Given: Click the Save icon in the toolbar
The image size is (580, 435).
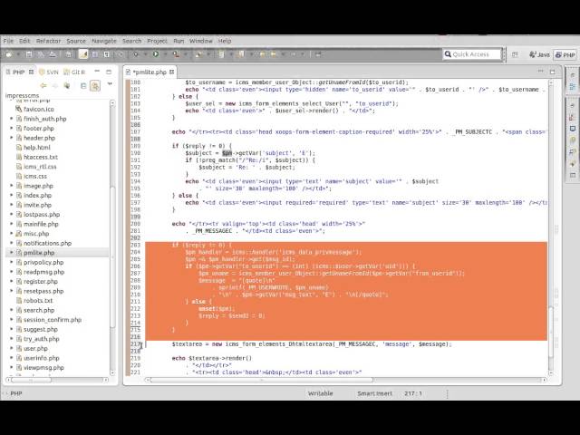Looking at the screenshot, I should [x=29, y=54].
